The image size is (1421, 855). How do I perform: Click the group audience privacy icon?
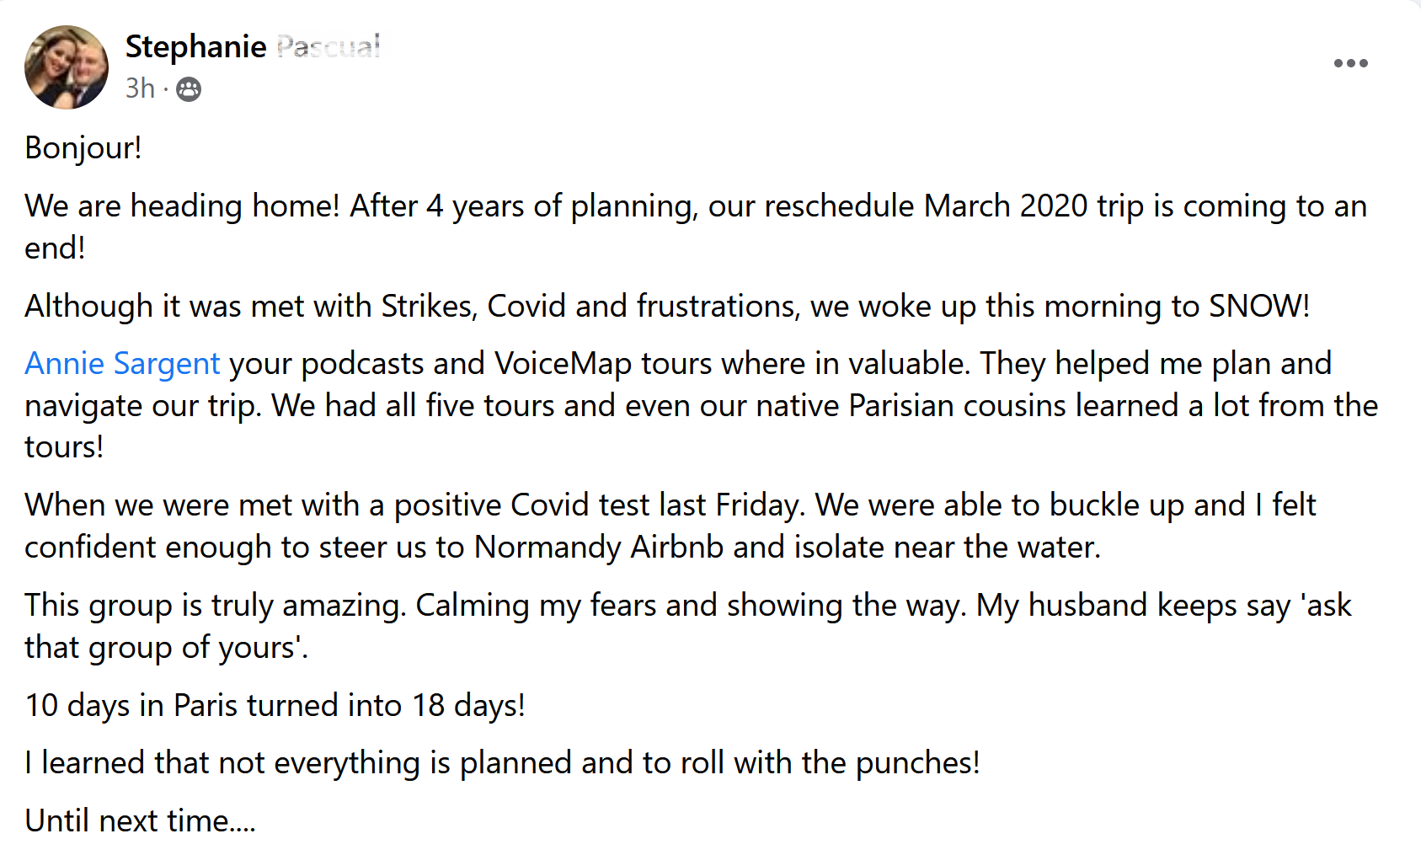pos(189,89)
